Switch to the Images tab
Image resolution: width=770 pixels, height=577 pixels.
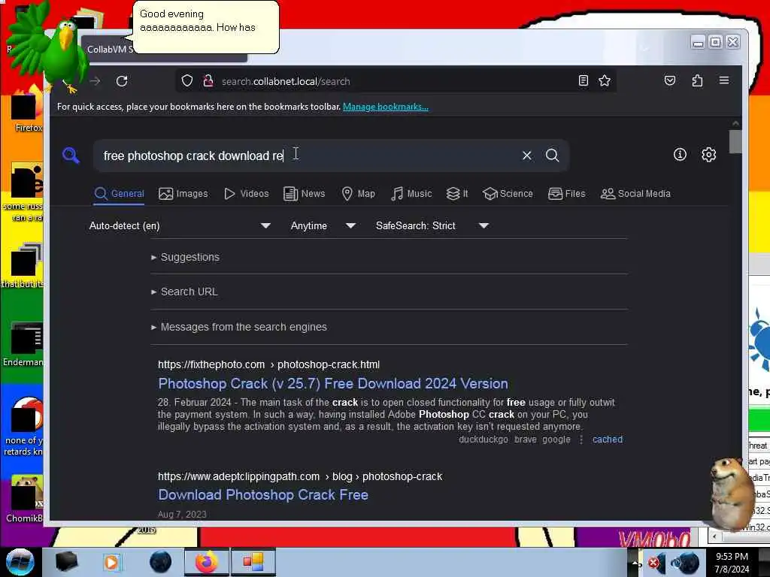[x=183, y=194]
